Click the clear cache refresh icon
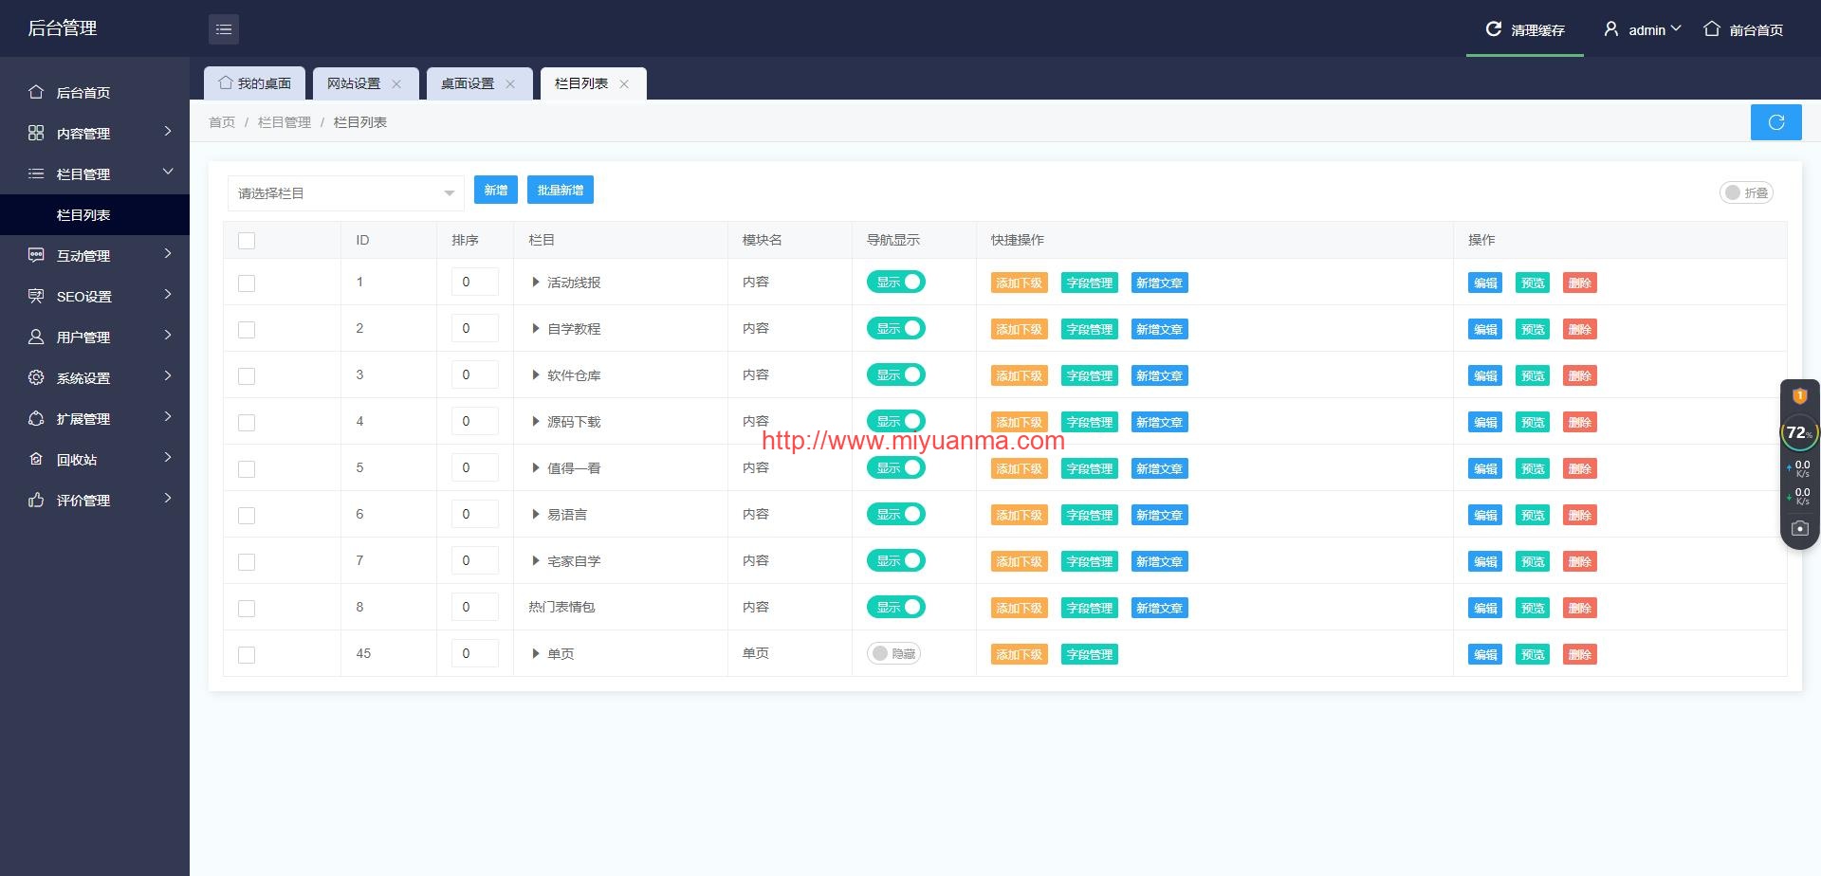1821x876 pixels. pos(1493,29)
